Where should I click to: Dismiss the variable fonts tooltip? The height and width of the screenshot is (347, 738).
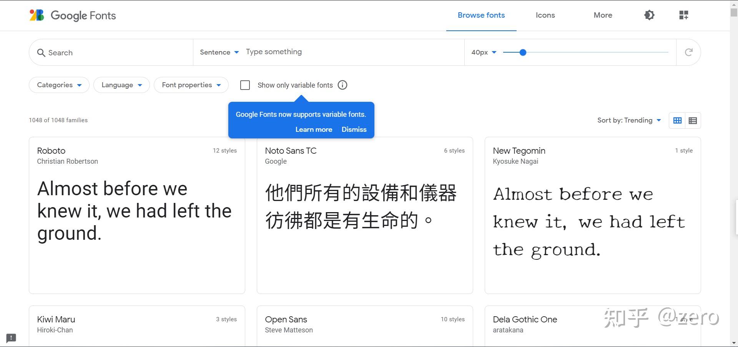[x=354, y=130]
